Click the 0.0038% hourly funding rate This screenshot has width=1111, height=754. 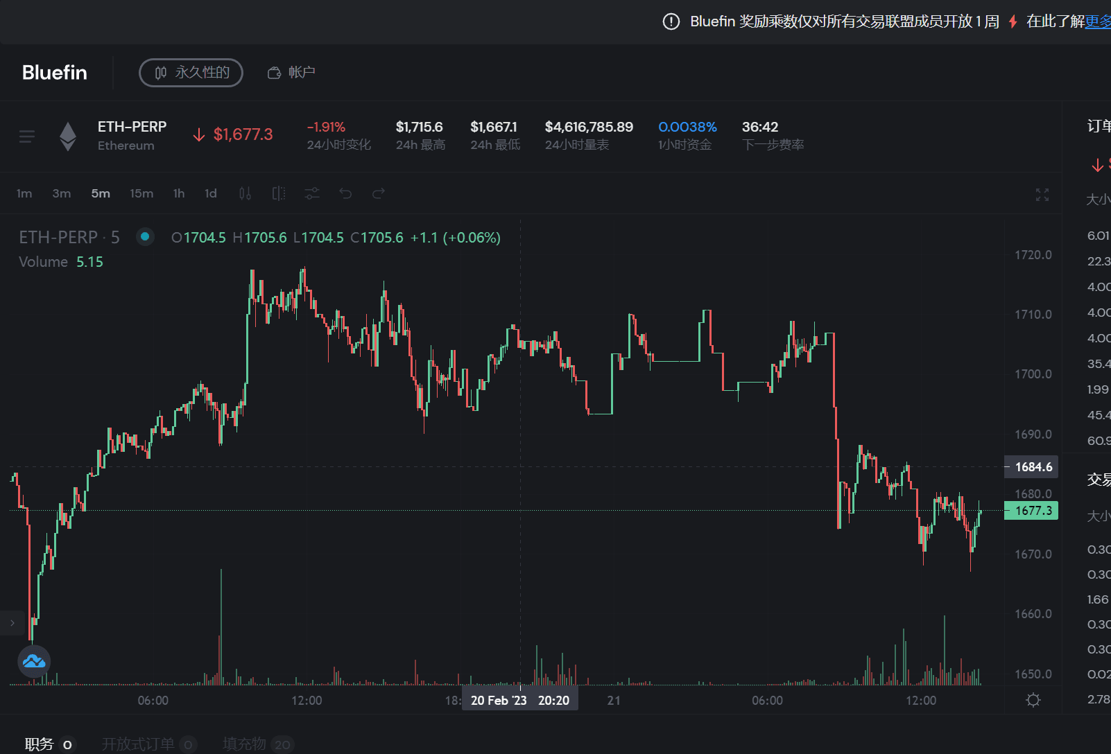point(687,127)
